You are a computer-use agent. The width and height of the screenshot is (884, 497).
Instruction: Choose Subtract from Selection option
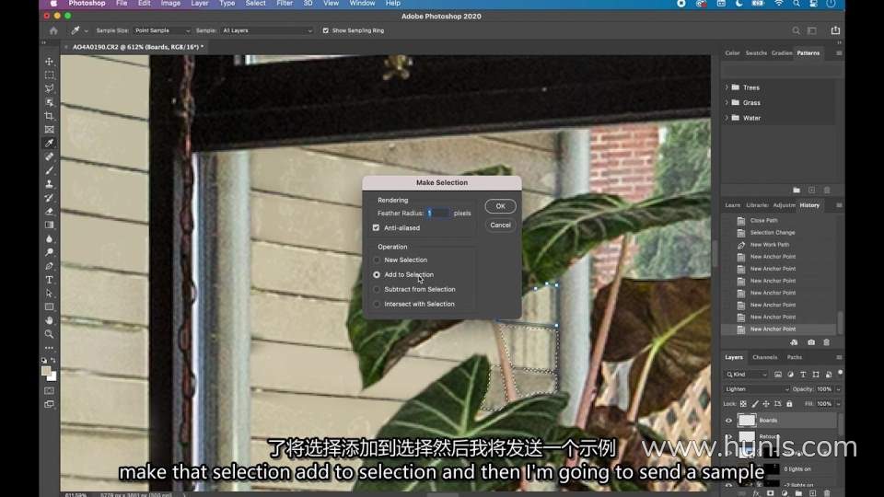pos(377,289)
